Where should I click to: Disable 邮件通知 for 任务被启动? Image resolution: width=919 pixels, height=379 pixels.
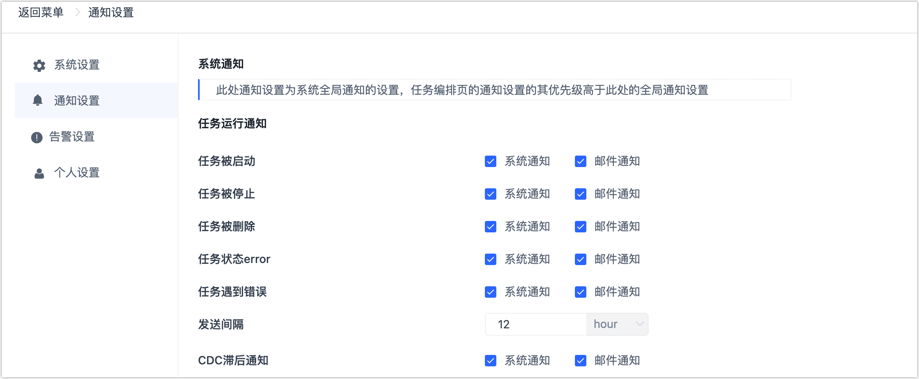point(580,161)
